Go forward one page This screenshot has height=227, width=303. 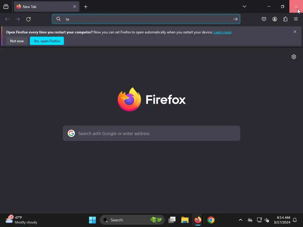tap(18, 19)
